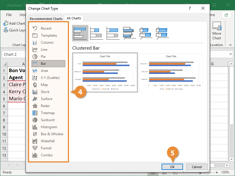This screenshot has width=235, height=176.
Task: Click previous sheet navigation arrow
Action: point(9,165)
